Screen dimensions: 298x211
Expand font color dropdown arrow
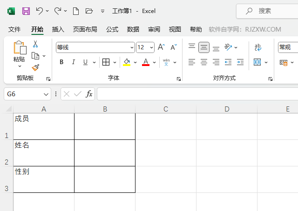pyautogui.click(x=154, y=62)
